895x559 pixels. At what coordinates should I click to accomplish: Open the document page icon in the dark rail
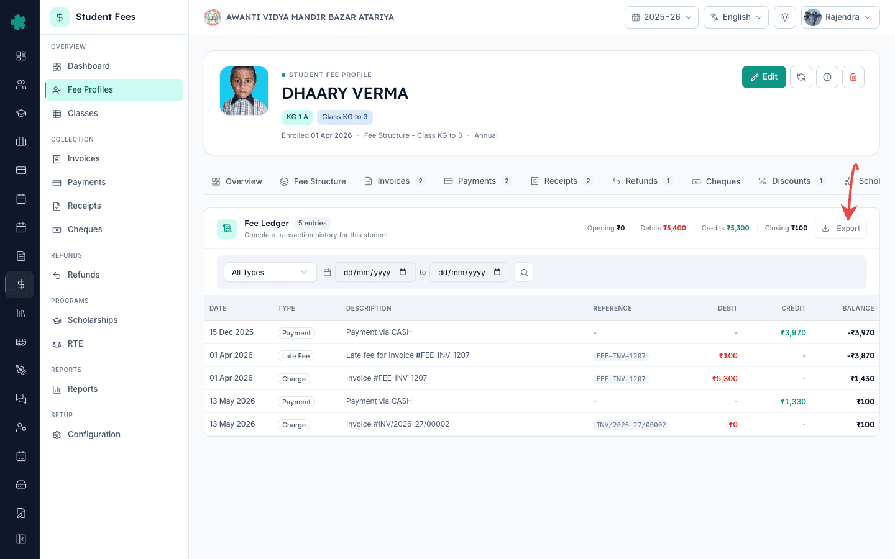(21, 256)
